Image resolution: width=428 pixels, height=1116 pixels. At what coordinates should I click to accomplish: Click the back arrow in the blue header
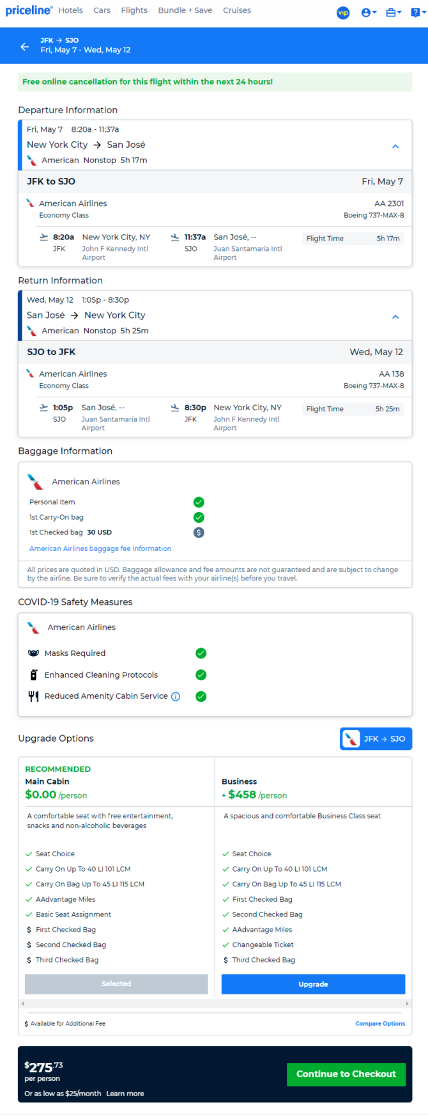[24, 47]
